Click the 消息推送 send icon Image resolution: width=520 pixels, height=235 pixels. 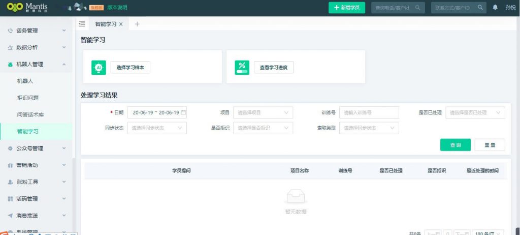[10, 216]
